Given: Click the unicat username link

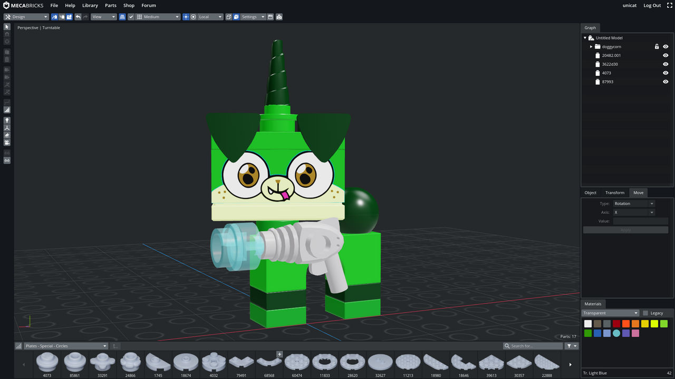Looking at the screenshot, I should tap(630, 5).
